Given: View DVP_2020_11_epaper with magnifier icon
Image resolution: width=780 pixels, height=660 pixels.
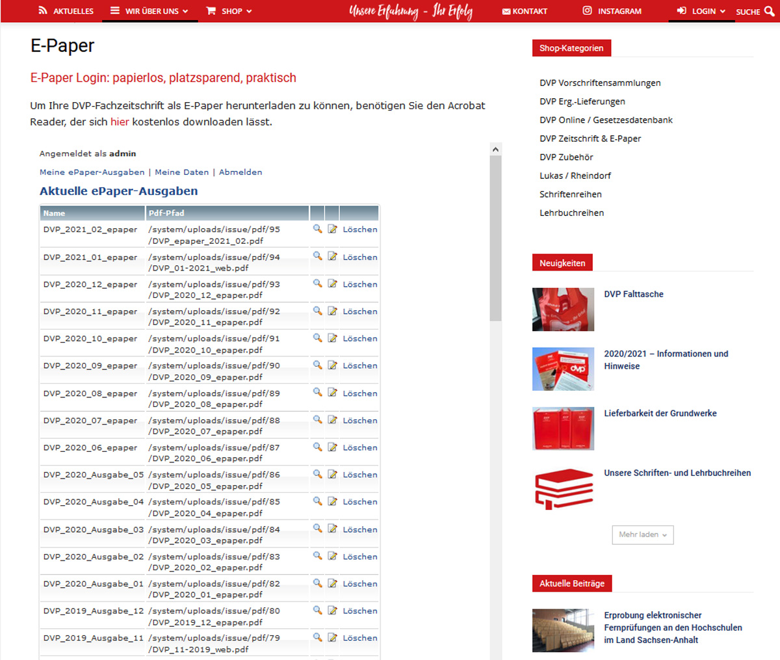Looking at the screenshot, I should point(317,311).
